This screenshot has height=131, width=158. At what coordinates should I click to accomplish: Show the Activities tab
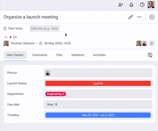99,55
